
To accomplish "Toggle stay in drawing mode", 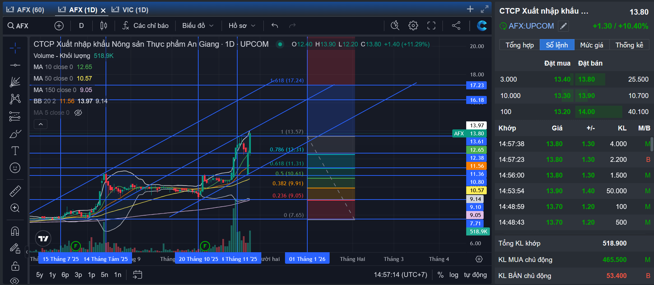I will coord(15,248).
